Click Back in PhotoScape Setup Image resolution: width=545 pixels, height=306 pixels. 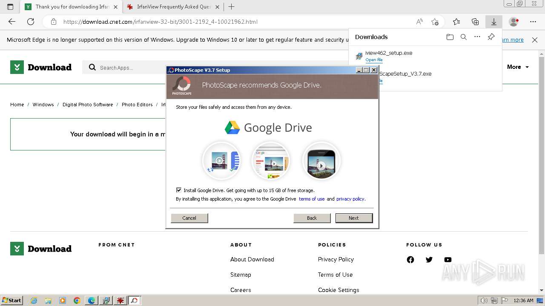point(312,218)
